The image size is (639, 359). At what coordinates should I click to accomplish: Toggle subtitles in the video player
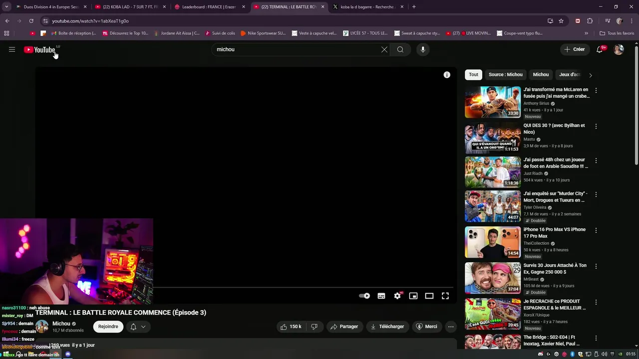coord(381,296)
